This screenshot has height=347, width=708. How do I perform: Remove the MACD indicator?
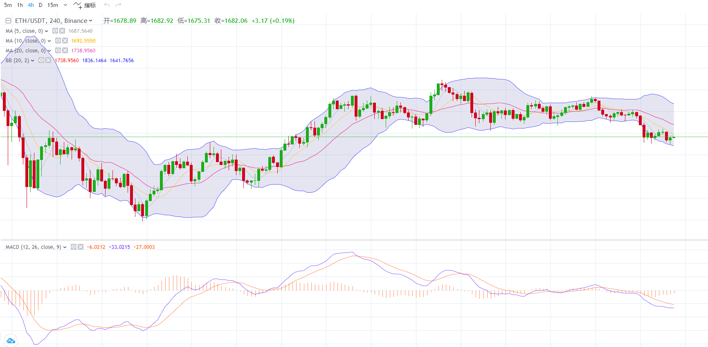81,247
